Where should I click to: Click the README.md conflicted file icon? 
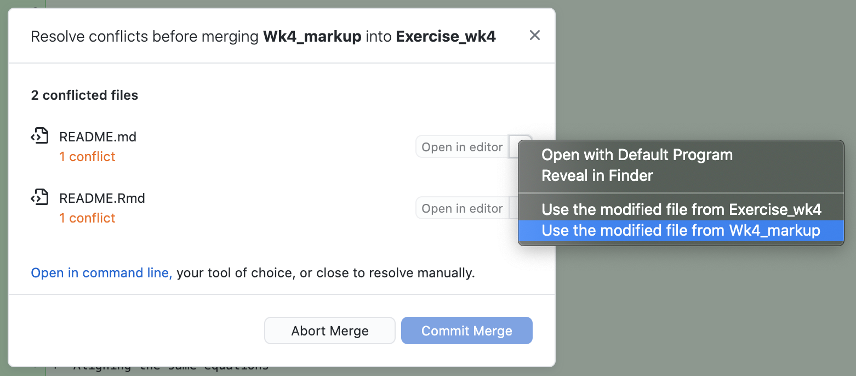click(39, 136)
